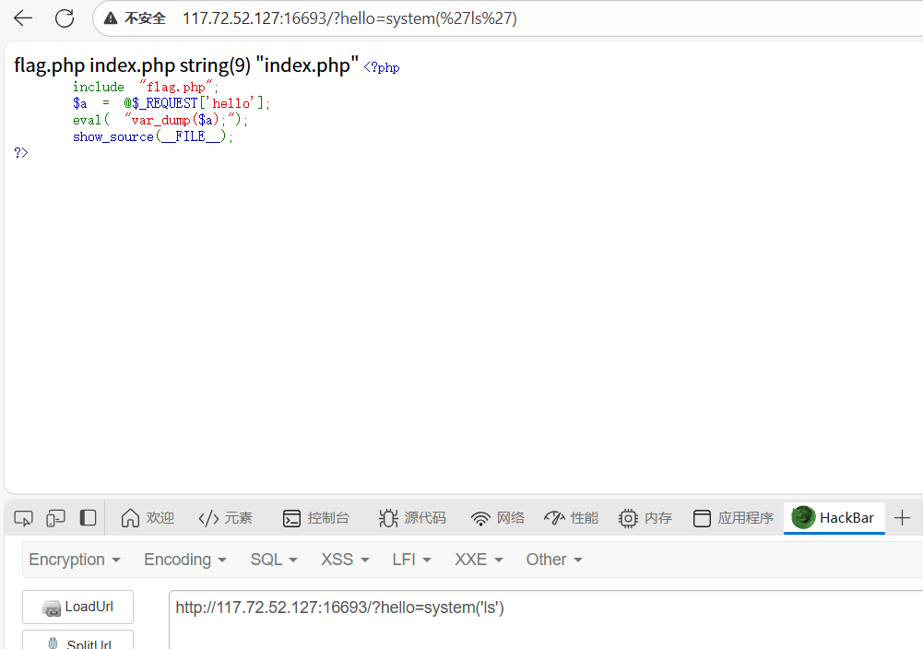The image size is (923, 649).
Task: Click the LoadUrl button
Action: (77, 607)
